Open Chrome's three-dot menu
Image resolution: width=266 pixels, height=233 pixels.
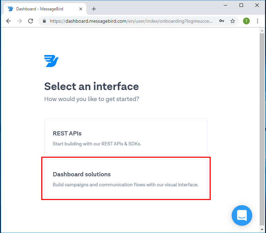tap(257, 21)
